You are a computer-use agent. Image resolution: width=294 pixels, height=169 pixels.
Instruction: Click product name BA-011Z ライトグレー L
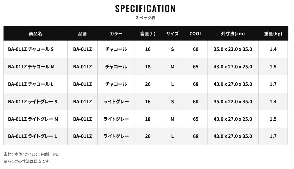click(x=32, y=136)
